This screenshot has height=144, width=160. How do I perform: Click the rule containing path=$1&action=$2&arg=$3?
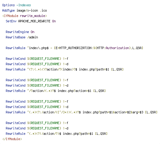click(81, 112)
